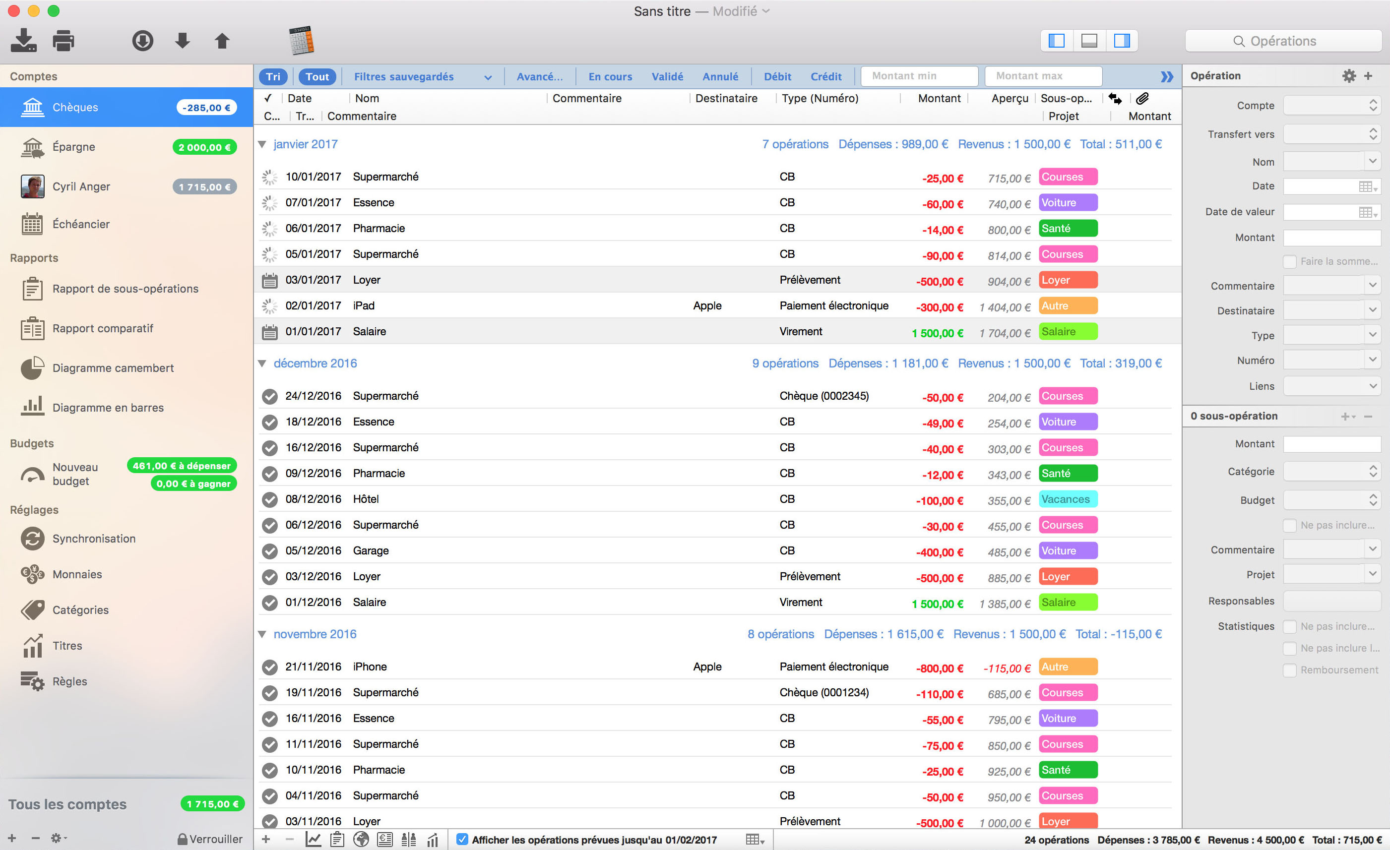Select the Crédit filter tab
Image resolution: width=1390 pixels, height=850 pixels.
point(825,77)
